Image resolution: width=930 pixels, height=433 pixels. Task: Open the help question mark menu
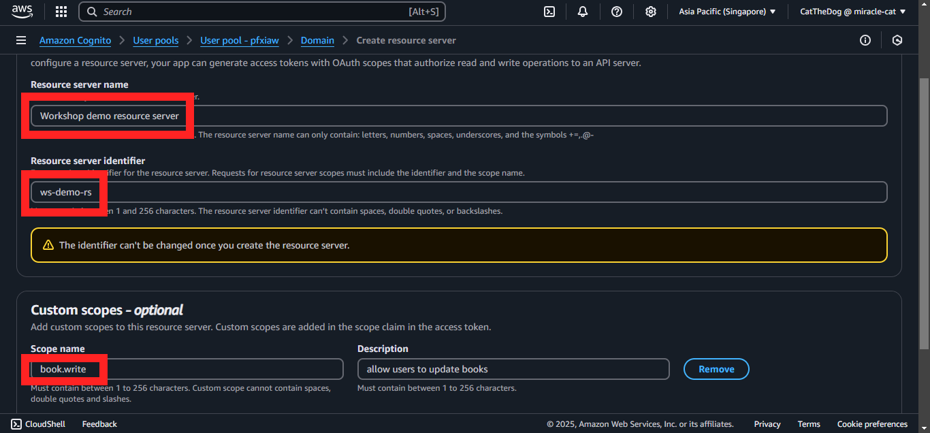coord(617,12)
